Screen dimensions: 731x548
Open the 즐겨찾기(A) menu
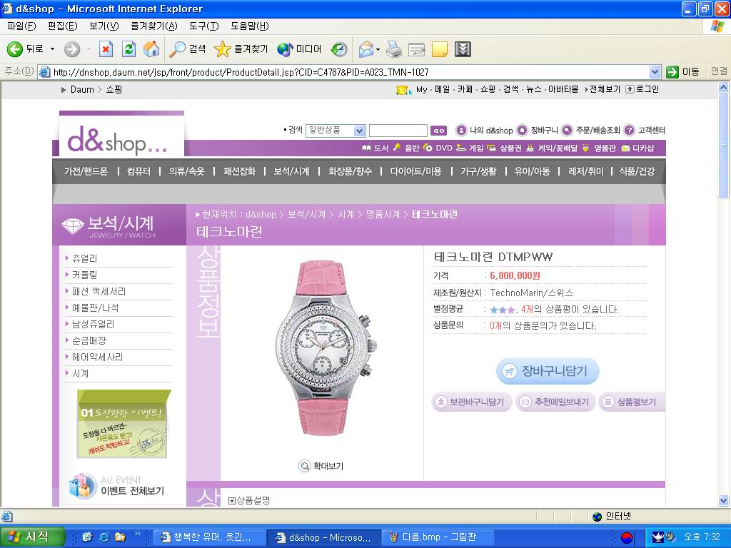(x=154, y=26)
